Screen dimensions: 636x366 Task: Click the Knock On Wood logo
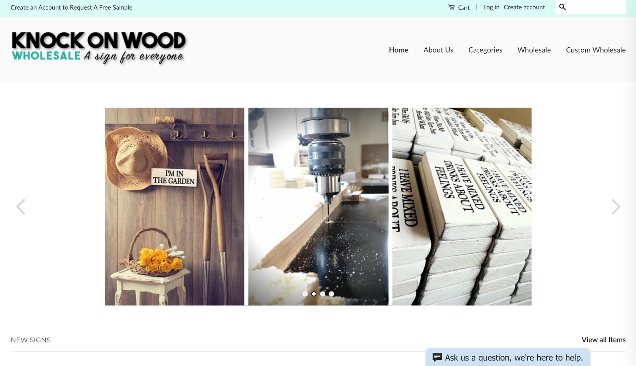point(99,47)
